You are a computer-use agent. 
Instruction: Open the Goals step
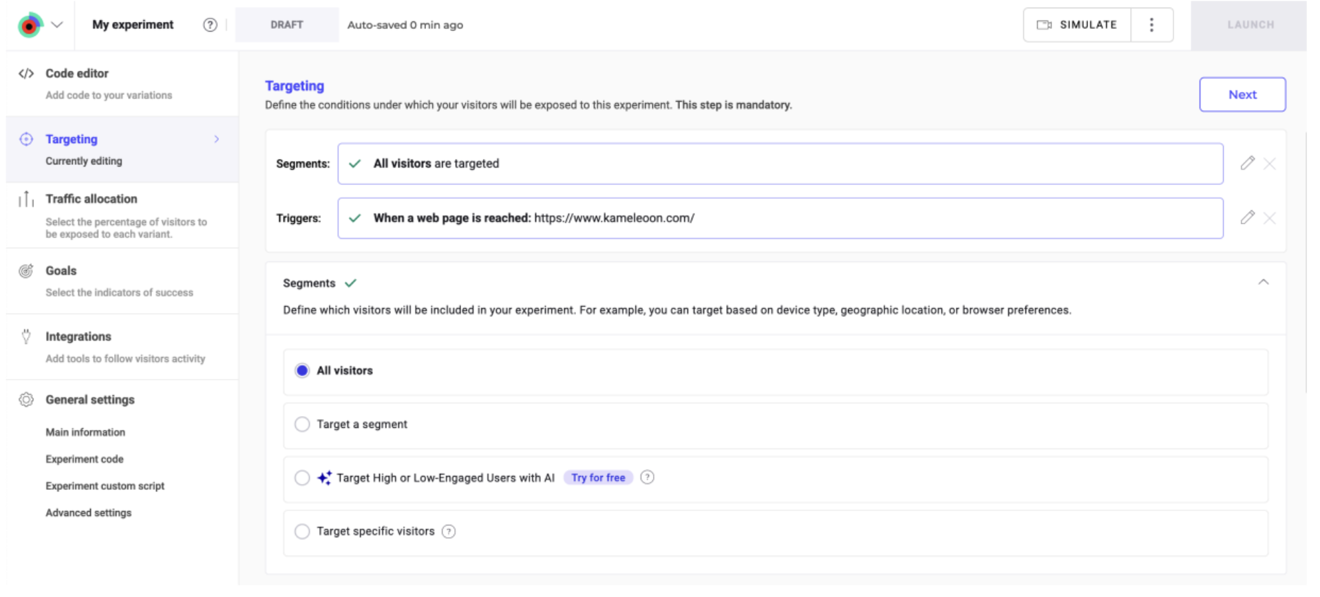(x=123, y=281)
